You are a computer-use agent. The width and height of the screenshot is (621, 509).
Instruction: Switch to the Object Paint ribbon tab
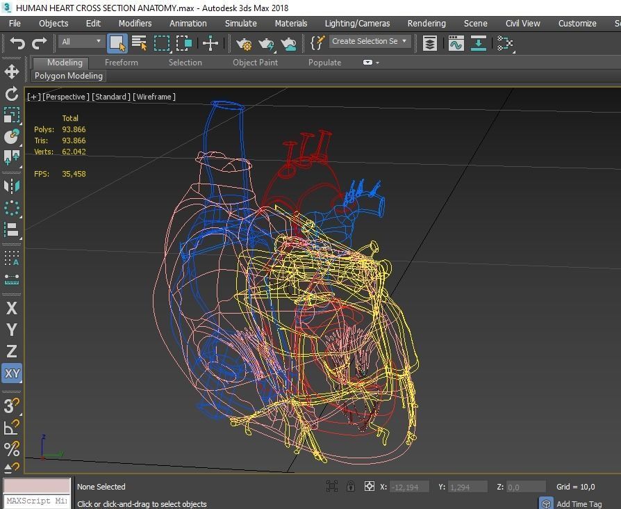(x=255, y=63)
